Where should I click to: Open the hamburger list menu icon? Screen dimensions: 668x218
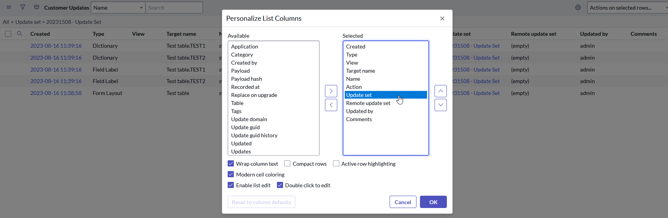click(x=9, y=7)
